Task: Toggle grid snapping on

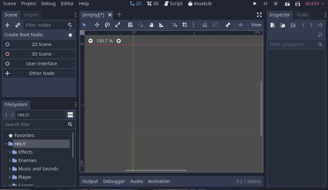Action: 184,25
